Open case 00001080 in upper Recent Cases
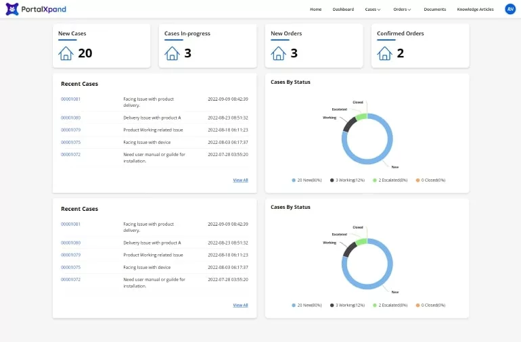 (70, 118)
